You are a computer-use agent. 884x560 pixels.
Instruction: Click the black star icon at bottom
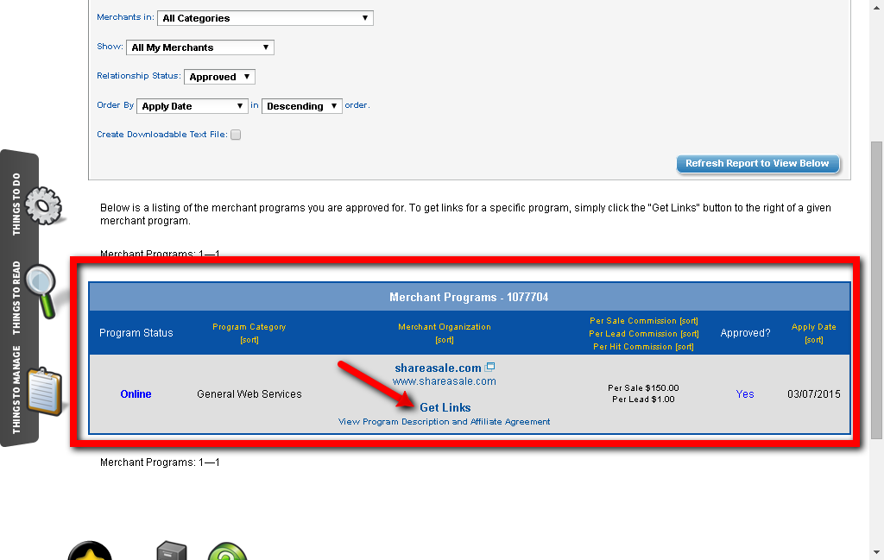[x=90, y=552]
